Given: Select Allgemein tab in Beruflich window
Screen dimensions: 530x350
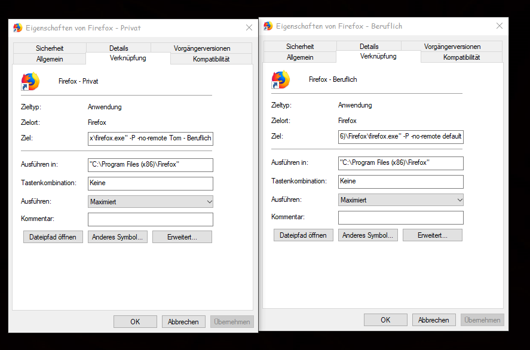Looking at the screenshot, I should pyautogui.click(x=300, y=57).
